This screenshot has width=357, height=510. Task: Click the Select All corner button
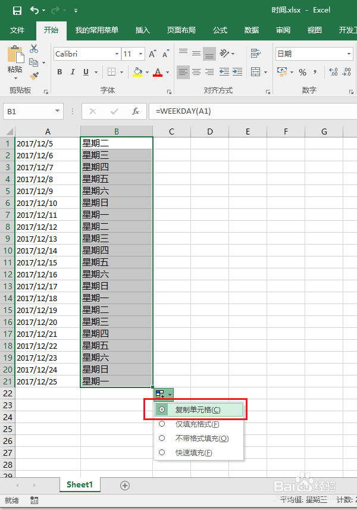click(x=9, y=132)
